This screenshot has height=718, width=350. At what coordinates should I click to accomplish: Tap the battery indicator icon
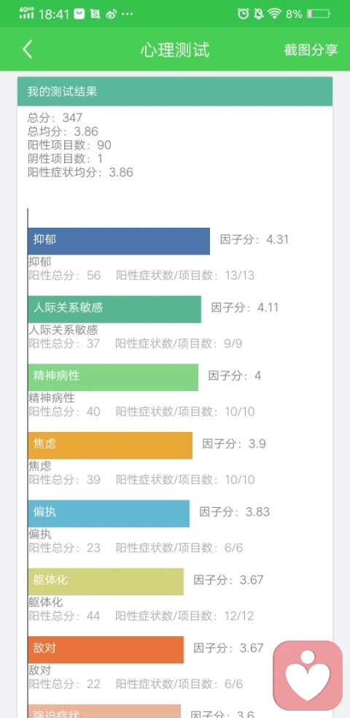coord(319,14)
